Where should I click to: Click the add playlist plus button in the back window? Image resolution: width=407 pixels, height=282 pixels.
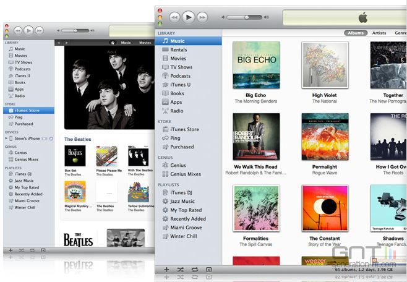click(x=11, y=250)
